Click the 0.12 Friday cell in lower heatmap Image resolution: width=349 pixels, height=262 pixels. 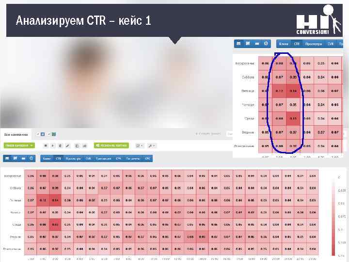[43, 200]
